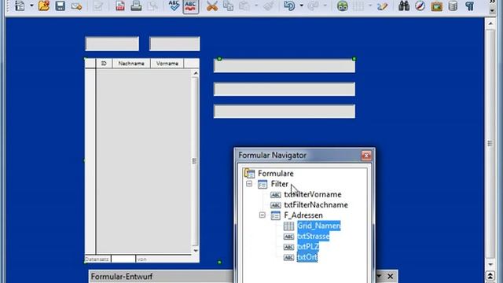Select the Filter form in the navigator
The width and height of the screenshot is (503, 283).
tap(280, 184)
